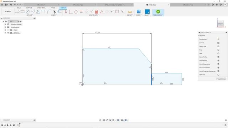Apply the Fix/Unfix lock constraint
This screenshot has width=228, height=128.
point(97,12)
